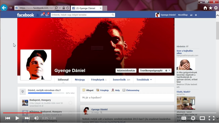Reload the page with refresh icon

click(x=68, y=8)
